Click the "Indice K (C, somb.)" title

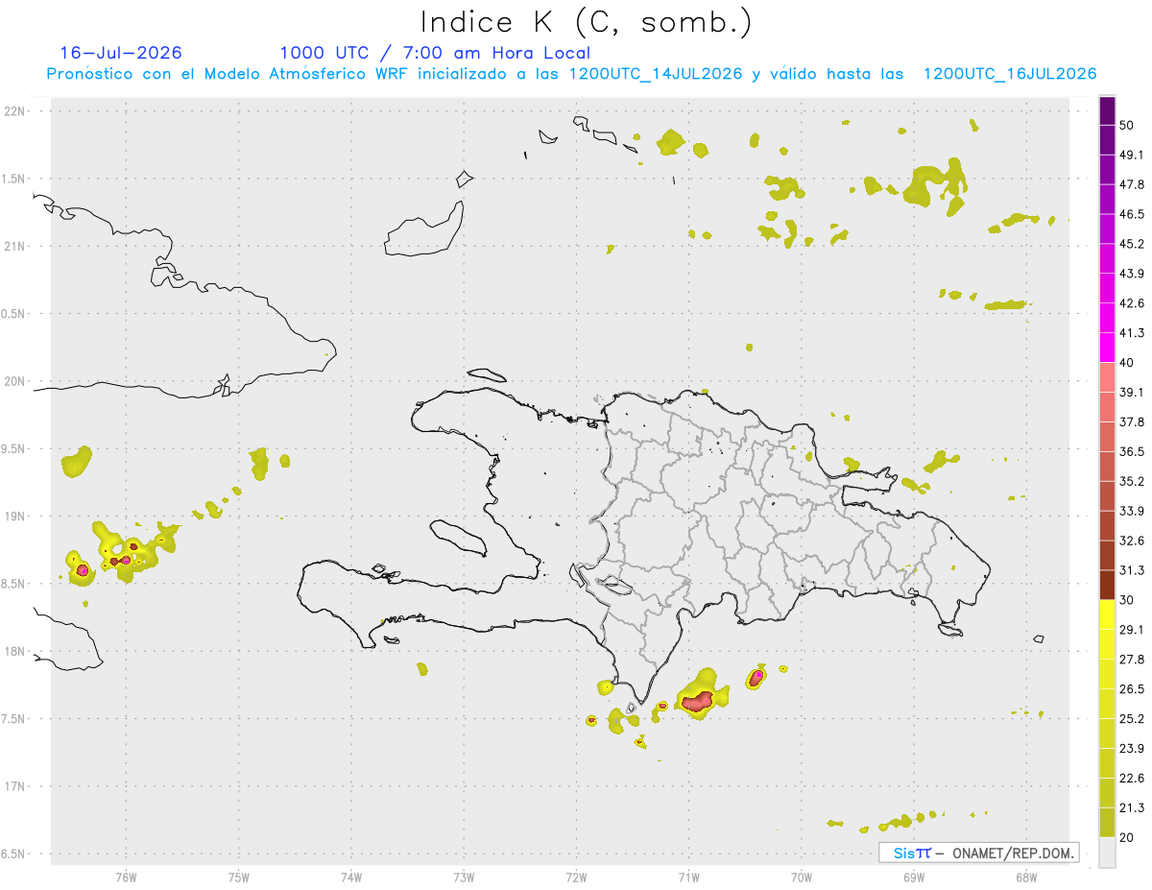click(586, 22)
